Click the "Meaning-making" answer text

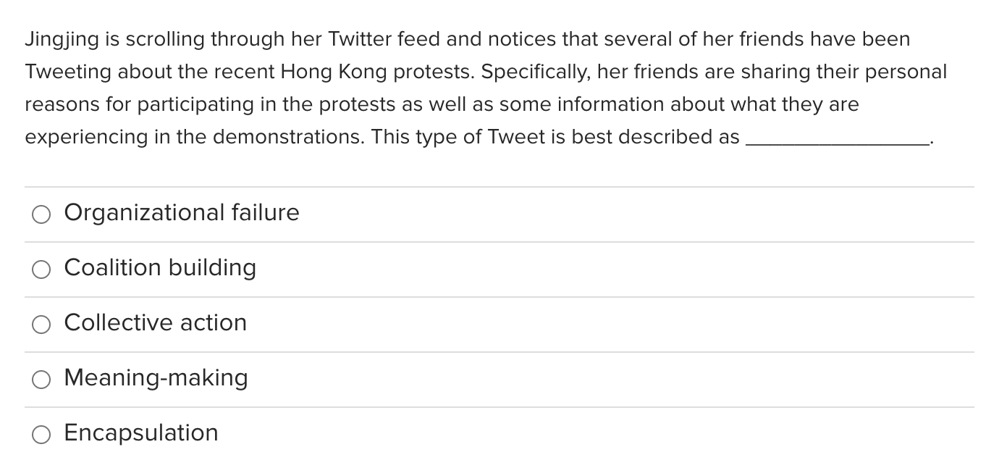pyautogui.click(x=156, y=377)
